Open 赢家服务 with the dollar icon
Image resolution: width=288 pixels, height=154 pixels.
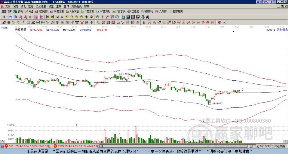[x=176, y=11]
